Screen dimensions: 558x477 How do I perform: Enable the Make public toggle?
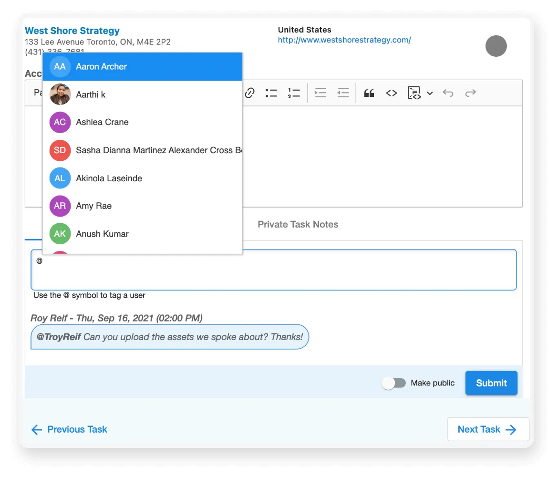click(394, 383)
